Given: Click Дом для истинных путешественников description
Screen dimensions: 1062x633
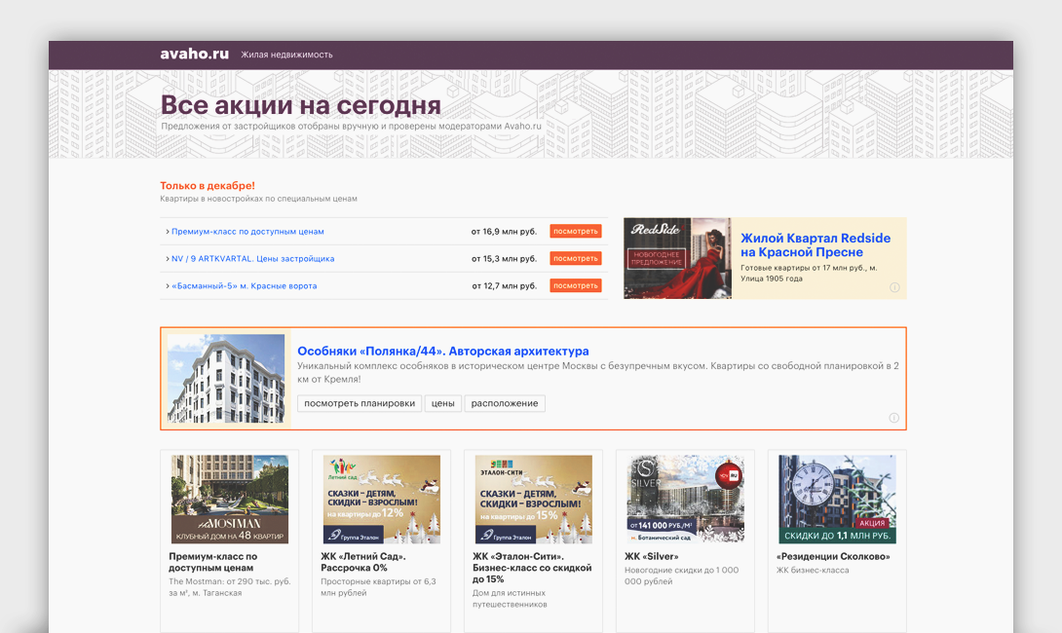Looking at the screenshot, I should coord(510,599).
